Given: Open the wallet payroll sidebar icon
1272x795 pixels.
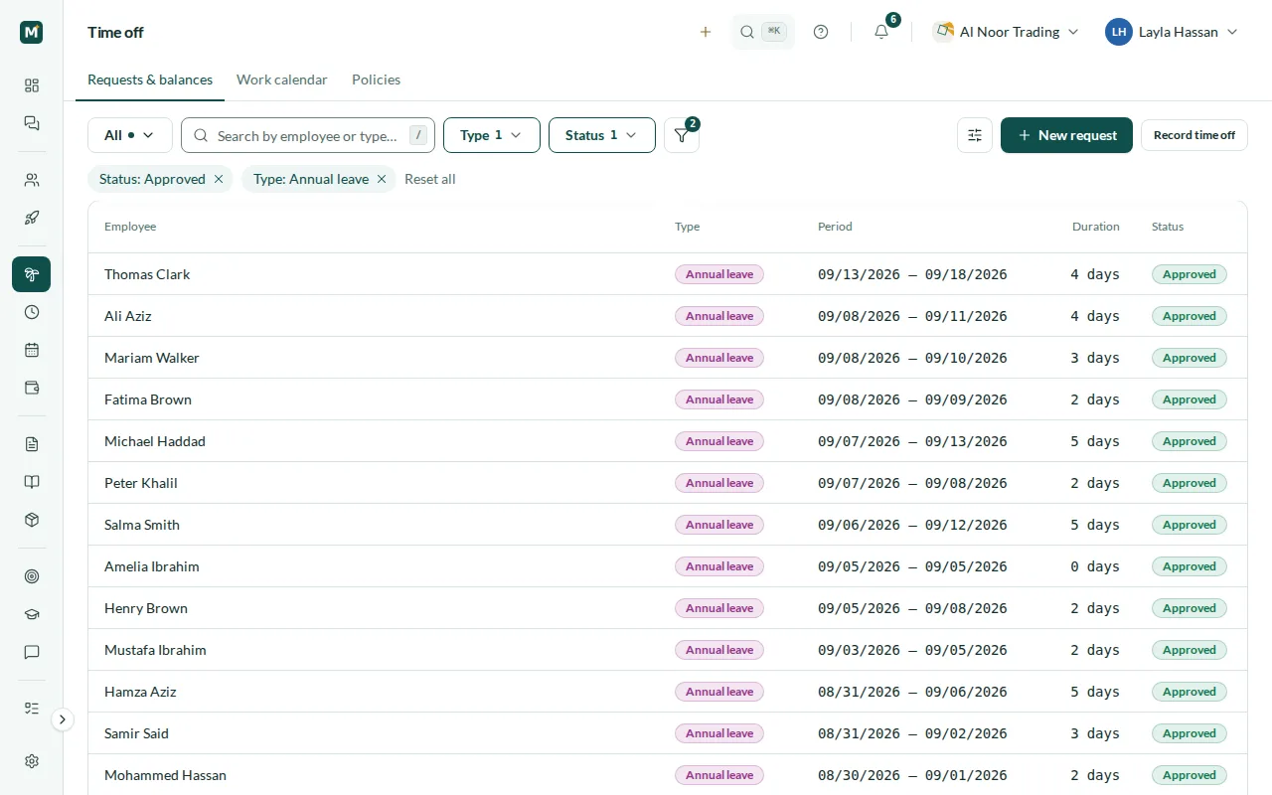Looking at the screenshot, I should (x=32, y=388).
